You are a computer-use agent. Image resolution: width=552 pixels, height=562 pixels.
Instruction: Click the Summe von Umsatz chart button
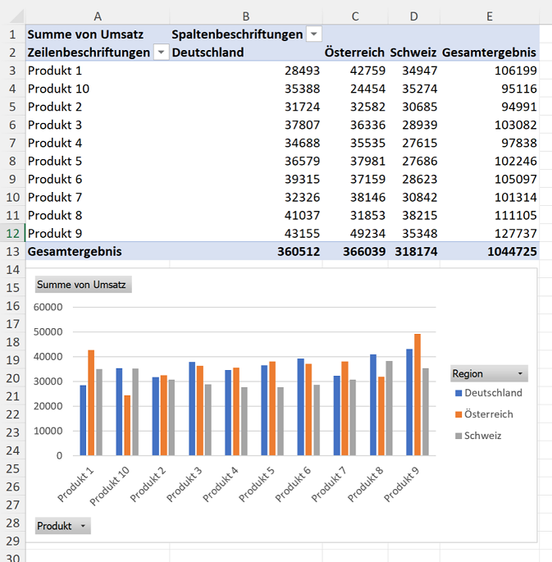pos(83,285)
